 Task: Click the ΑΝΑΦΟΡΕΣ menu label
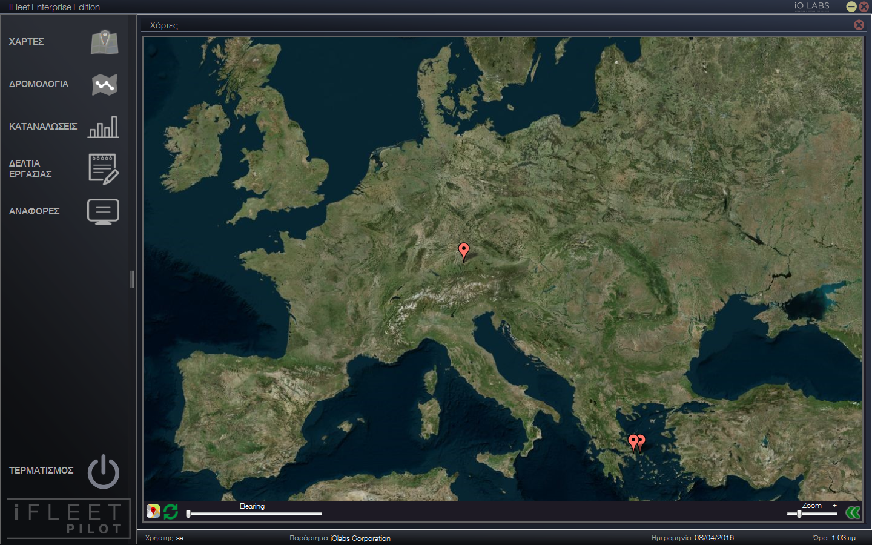pyautogui.click(x=34, y=211)
